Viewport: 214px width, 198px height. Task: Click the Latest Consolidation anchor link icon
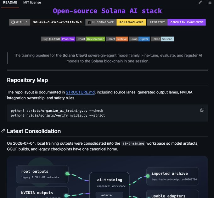3,131
